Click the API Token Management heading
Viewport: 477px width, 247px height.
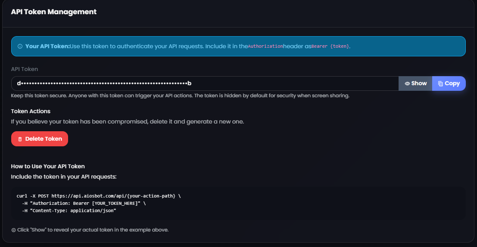point(53,12)
